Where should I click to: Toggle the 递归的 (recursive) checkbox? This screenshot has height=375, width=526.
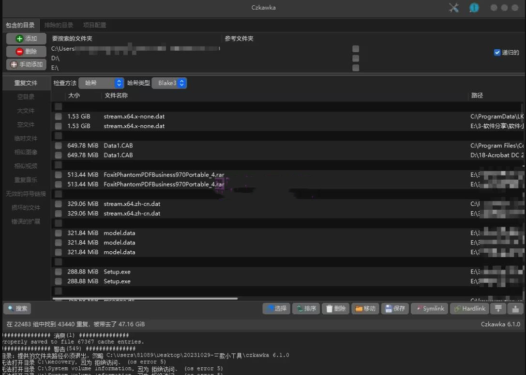497,53
